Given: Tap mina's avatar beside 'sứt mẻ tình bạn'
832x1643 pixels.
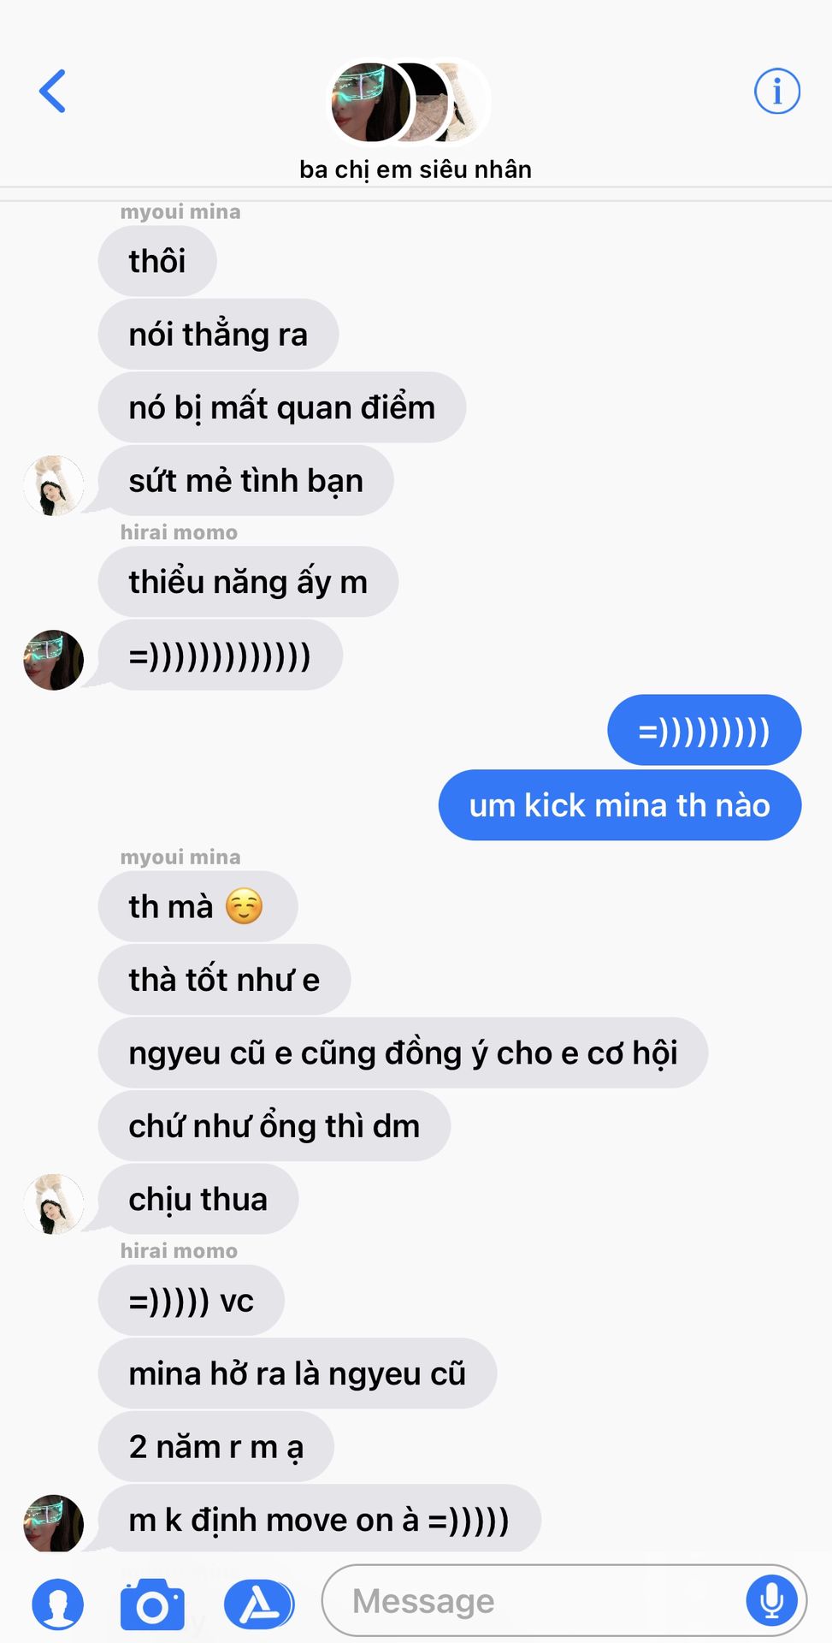Looking at the screenshot, I should pyautogui.click(x=53, y=485).
